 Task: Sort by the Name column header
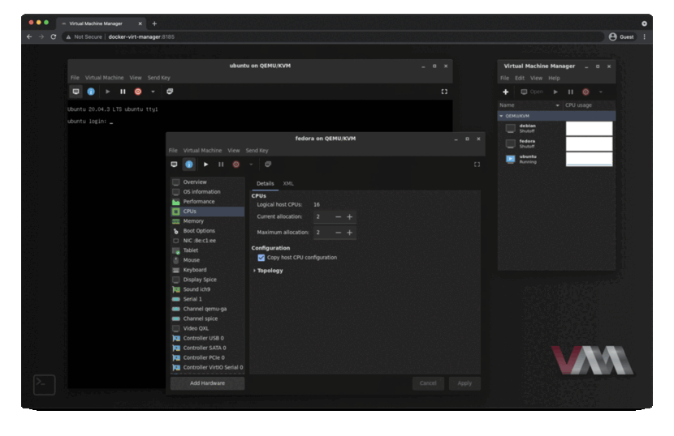point(529,105)
